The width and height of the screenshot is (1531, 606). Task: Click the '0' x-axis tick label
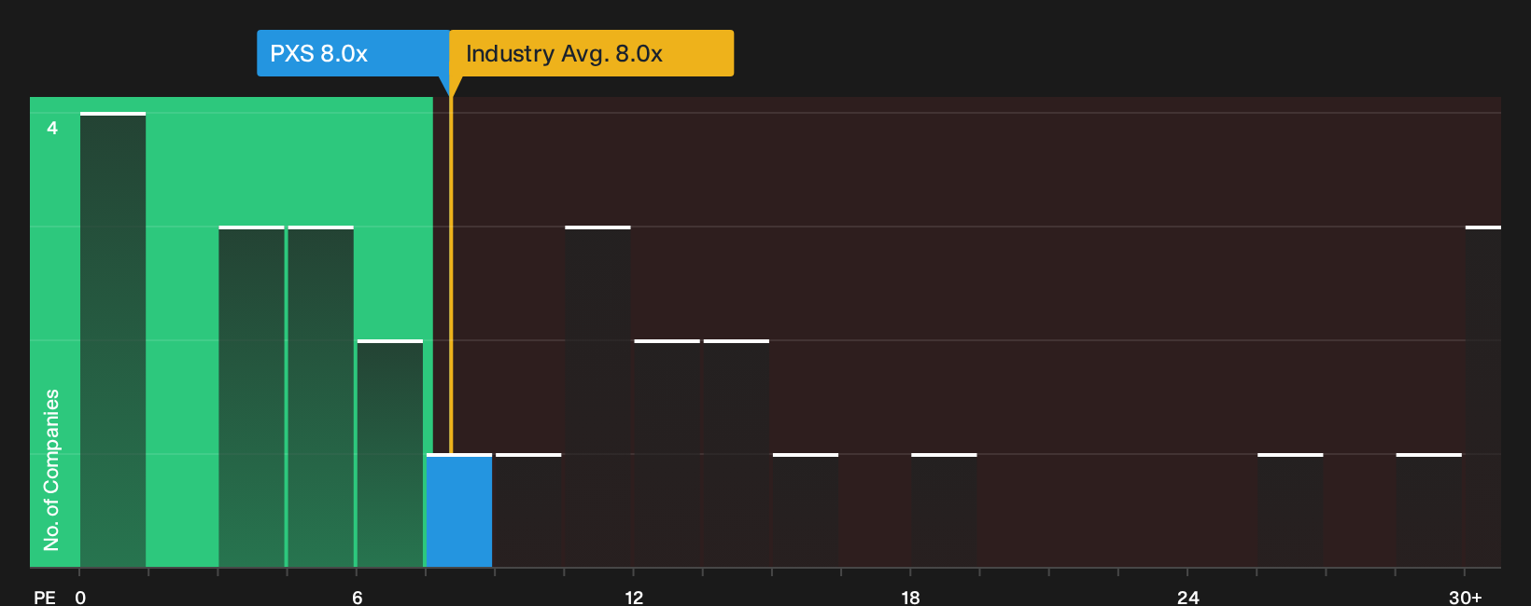tap(80, 598)
